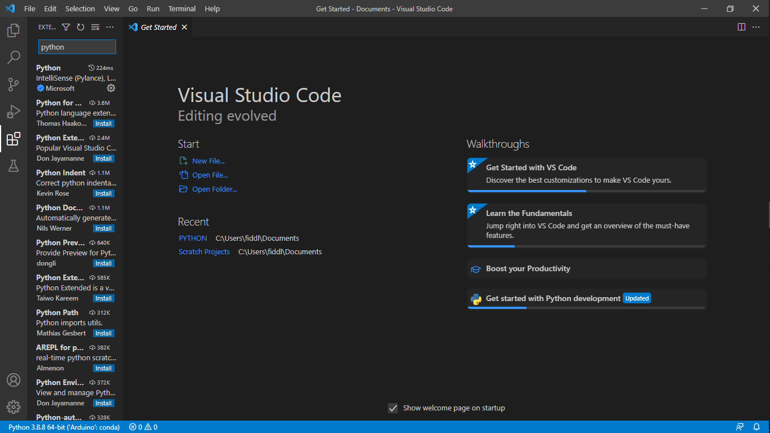Toggle the split editor layout button
This screenshot has height=433, width=770.
point(741,27)
